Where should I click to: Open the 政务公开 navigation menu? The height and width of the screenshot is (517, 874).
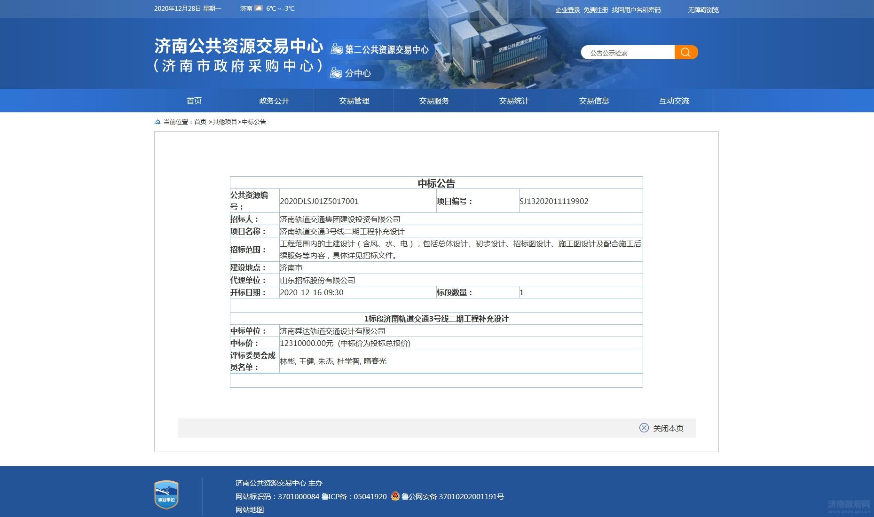[x=274, y=101]
